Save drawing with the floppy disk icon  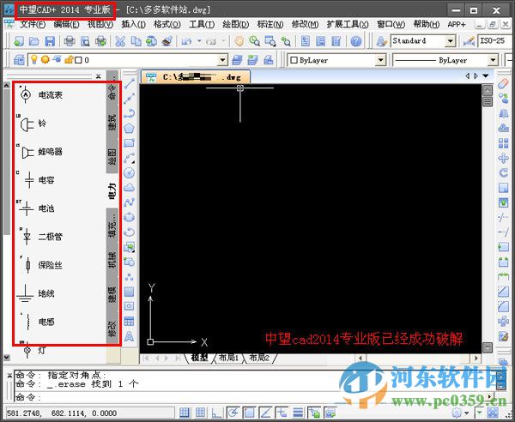click(50, 41)
